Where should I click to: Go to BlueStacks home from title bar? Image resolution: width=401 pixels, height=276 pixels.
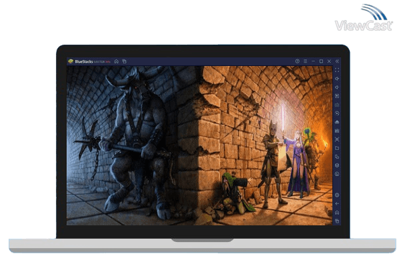117,61
